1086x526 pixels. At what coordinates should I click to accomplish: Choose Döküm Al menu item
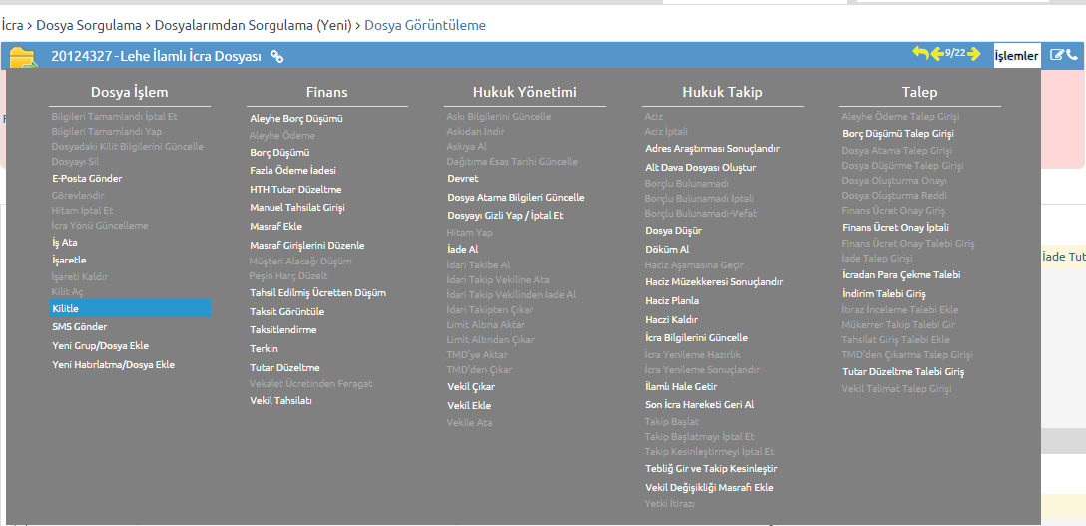pos(667,249)
